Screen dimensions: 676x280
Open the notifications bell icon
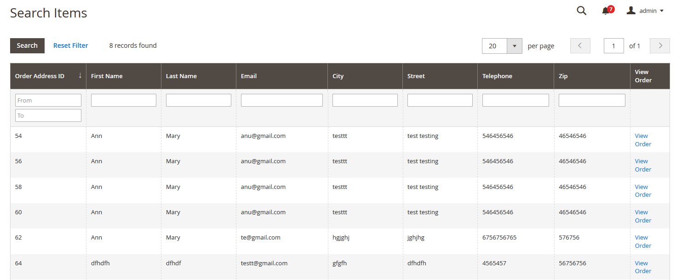(x=606, y=11)
